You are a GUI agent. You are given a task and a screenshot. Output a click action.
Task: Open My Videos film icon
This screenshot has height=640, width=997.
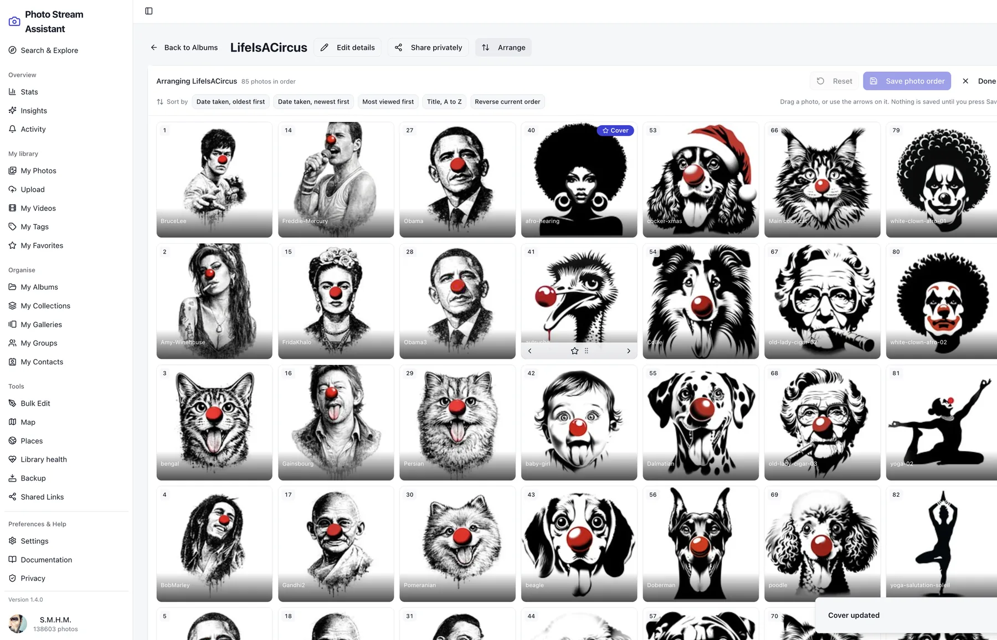[12, 208]
